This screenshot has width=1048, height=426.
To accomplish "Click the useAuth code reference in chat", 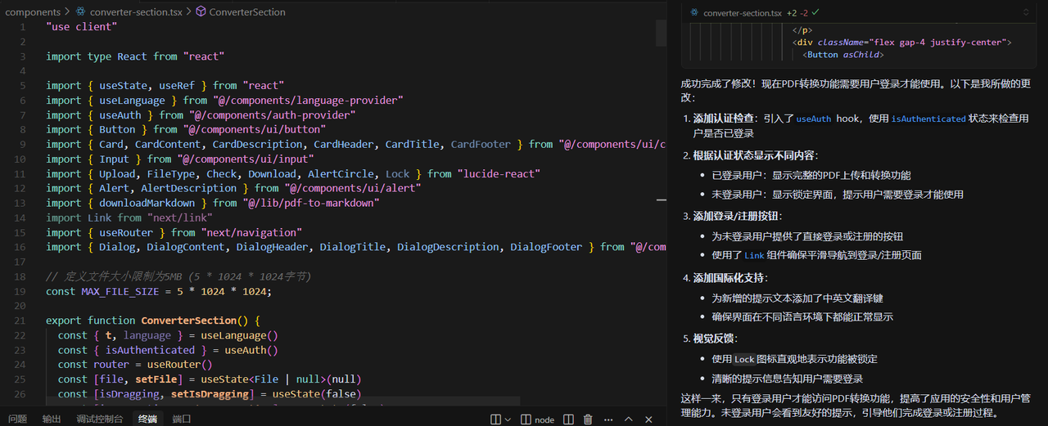I will point(813,119).
